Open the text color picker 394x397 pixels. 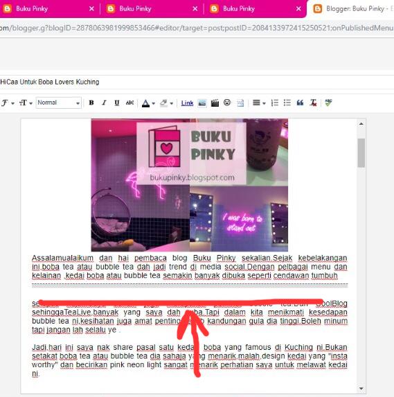tap(145, 103)
